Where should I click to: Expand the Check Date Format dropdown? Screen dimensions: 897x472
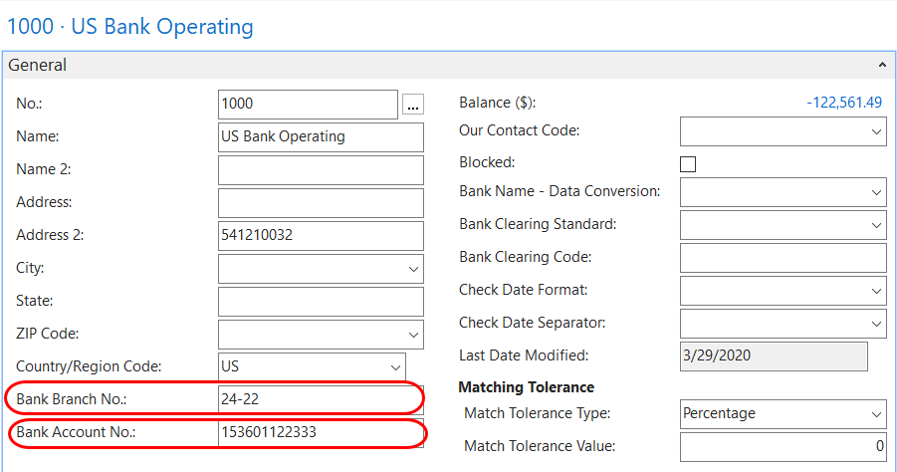pyautogui.click(x=876, y=291)
